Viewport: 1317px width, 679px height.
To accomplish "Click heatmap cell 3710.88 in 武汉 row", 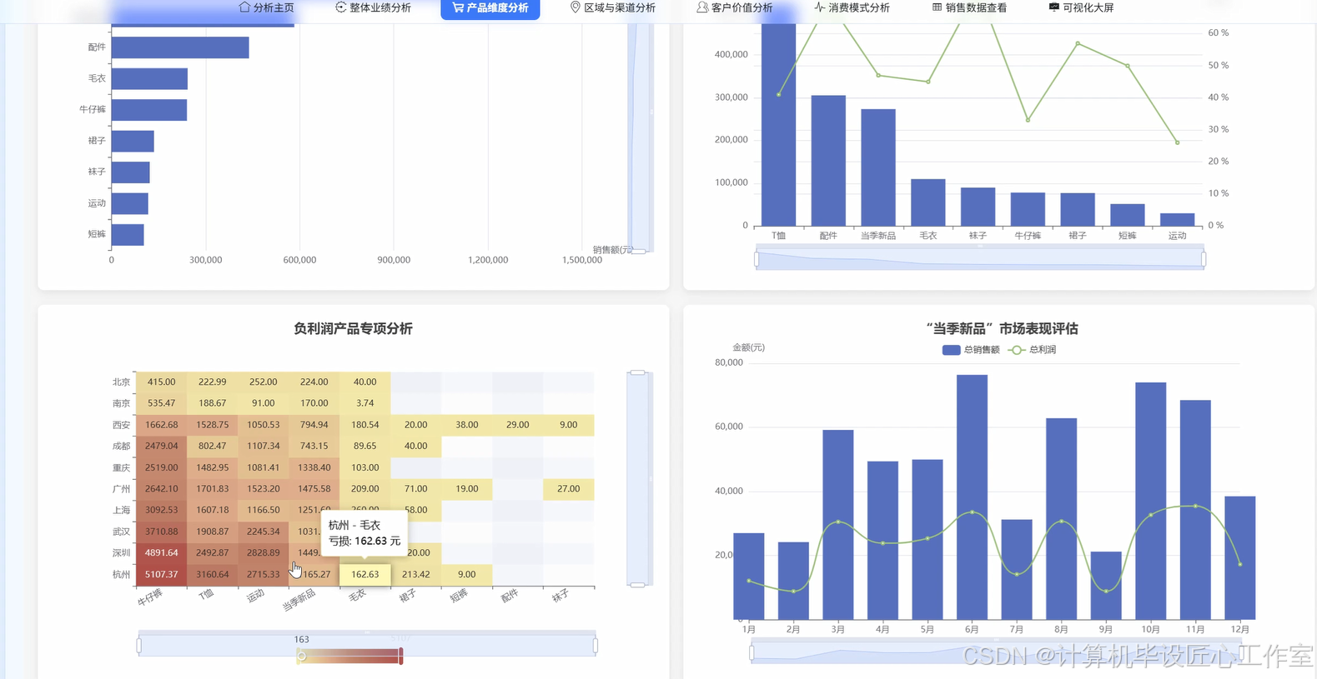I will tap(162, 532).
